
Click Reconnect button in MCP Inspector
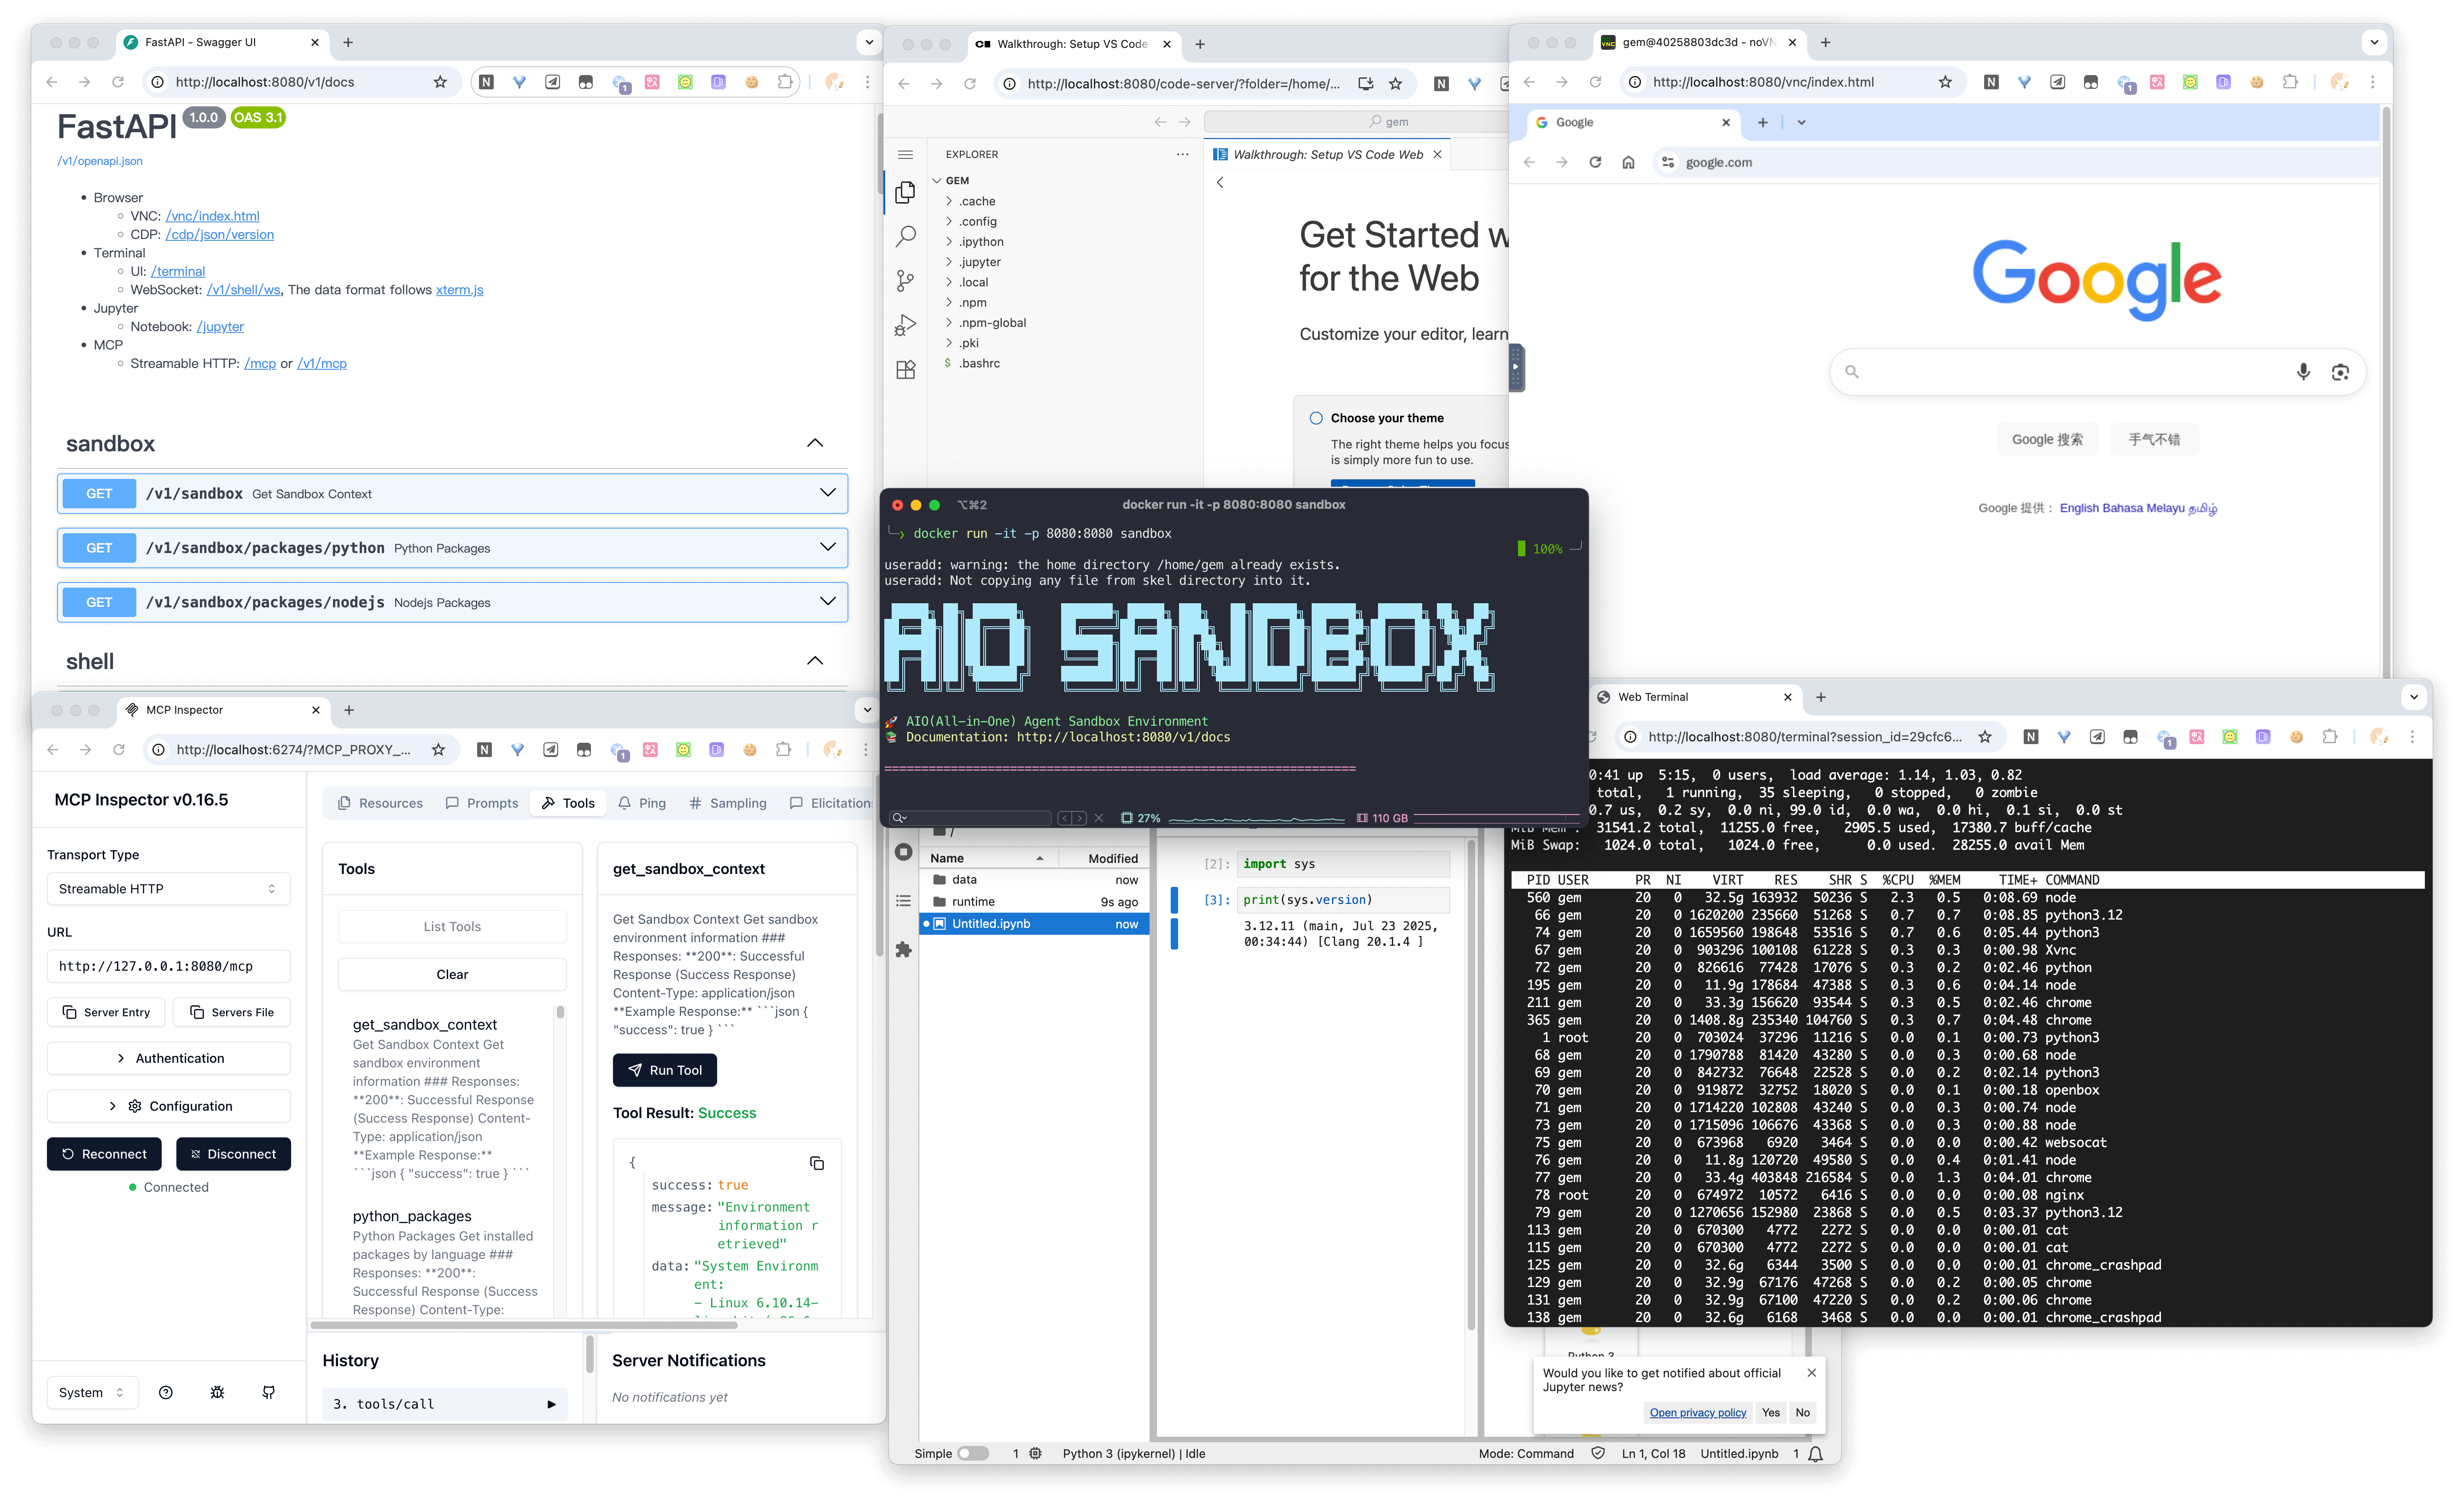104,1154
